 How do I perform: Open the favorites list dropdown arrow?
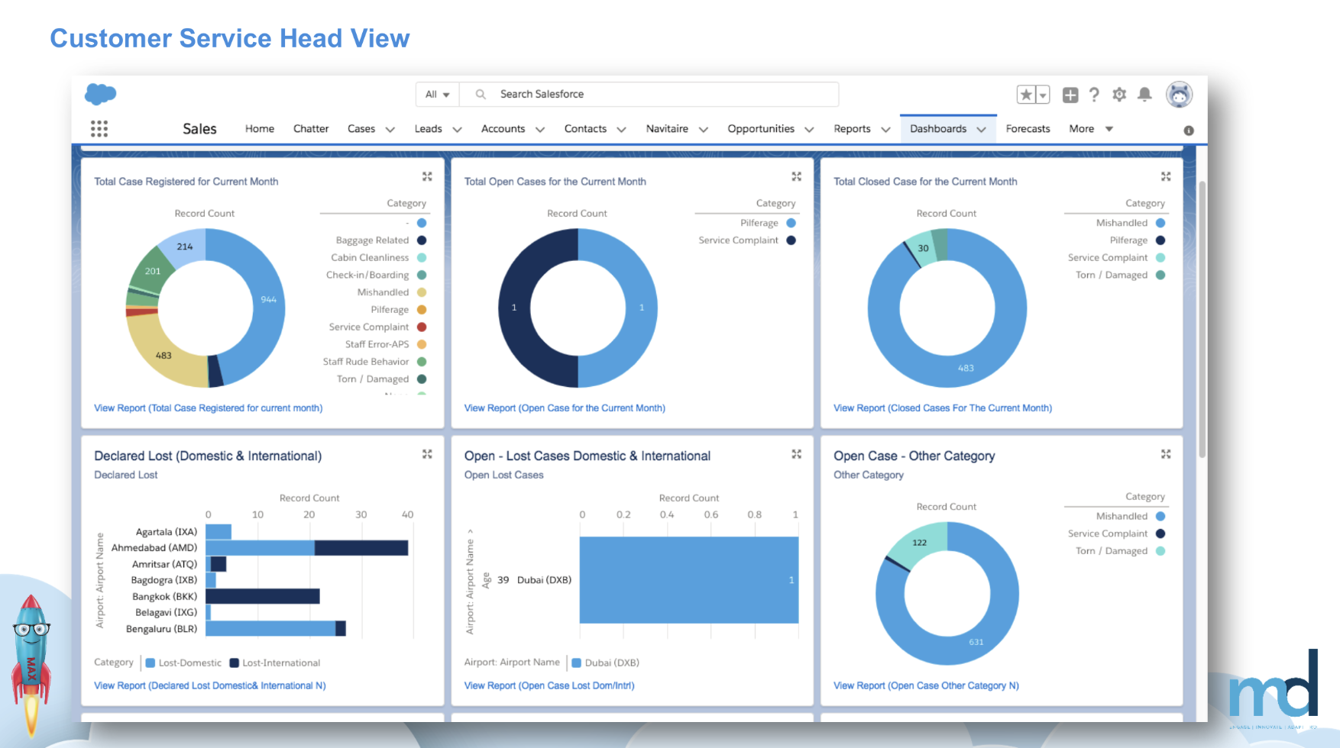coord(1043,95)
